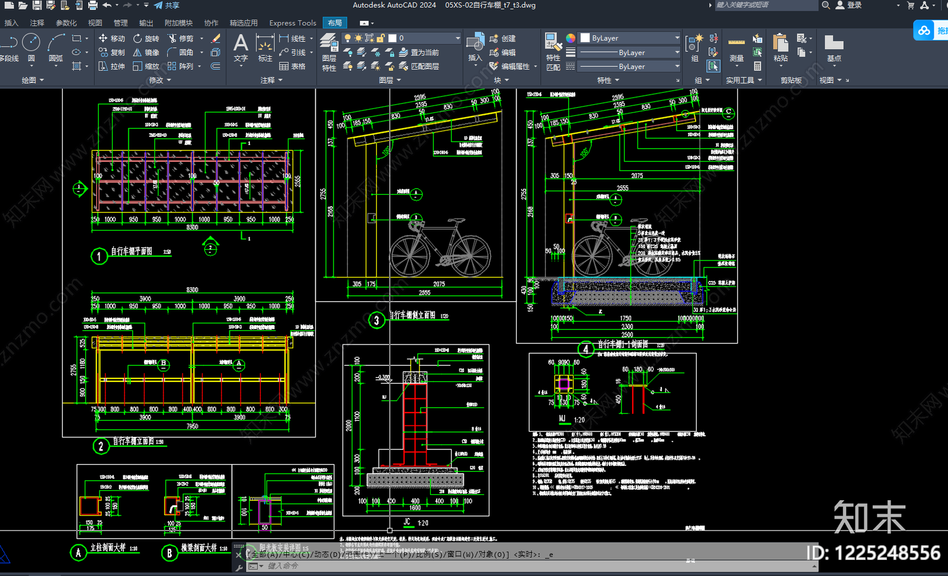The image size is (948, 576).
Task: Click the keyword search input field
Action: (767, 5)
